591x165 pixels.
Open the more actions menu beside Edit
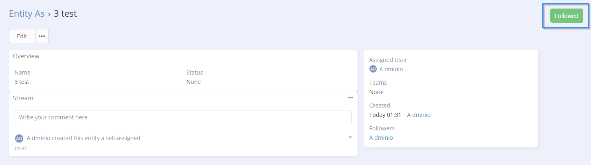[42, 36]
